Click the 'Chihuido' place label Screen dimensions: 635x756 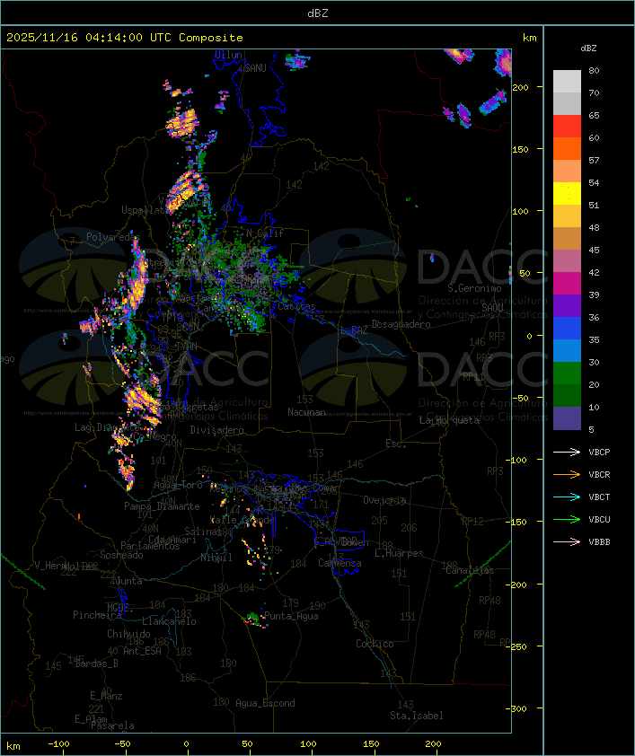point(128,634)
